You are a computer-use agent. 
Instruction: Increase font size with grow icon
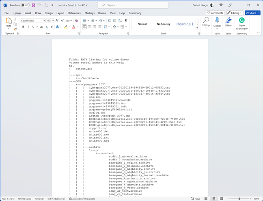(57, 20)
